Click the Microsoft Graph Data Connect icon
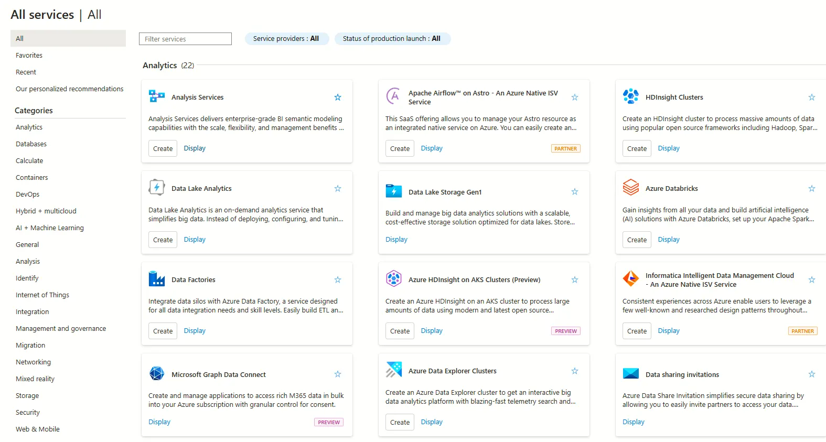 point(157,374)
